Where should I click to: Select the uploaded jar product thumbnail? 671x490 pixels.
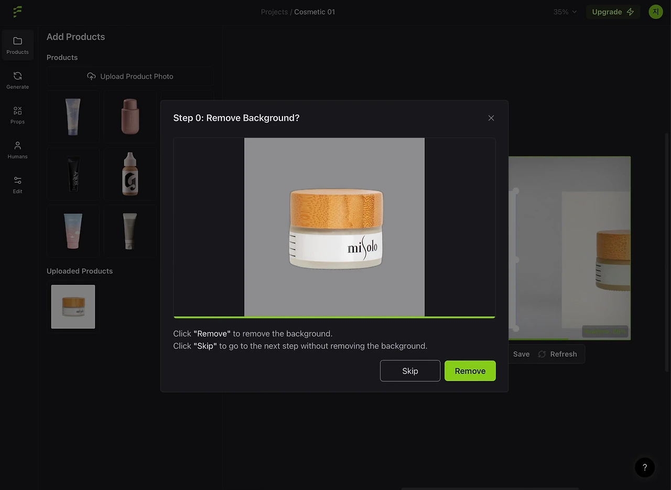tap(73, 307)
